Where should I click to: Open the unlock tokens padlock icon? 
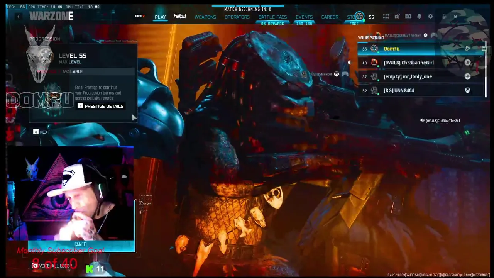pos(397,16)
